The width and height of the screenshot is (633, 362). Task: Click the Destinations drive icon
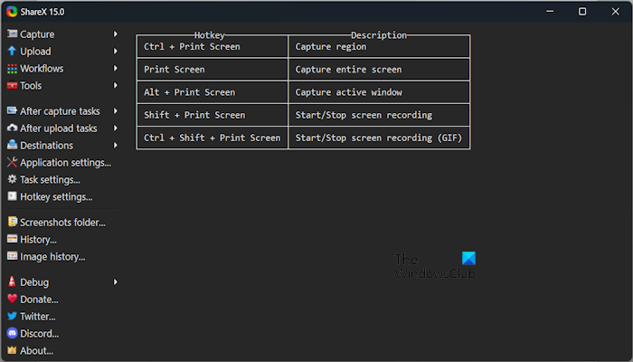tap(13, 146)
